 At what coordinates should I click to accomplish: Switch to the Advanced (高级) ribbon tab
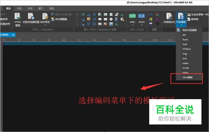(52, 8)
